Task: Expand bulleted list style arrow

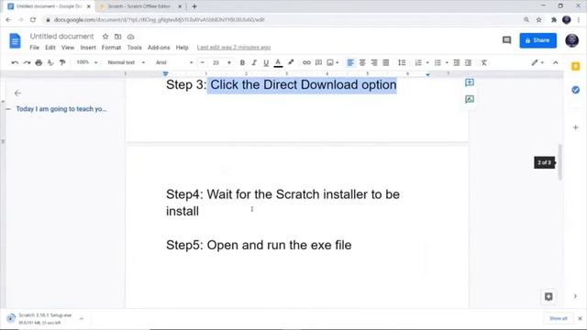Action: click(x=447, y=63)
